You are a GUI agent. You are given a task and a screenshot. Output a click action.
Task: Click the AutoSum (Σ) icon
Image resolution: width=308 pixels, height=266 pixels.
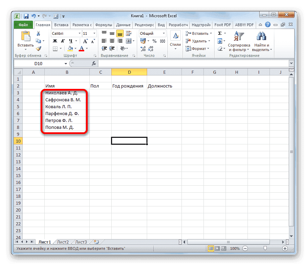(219, 33)
